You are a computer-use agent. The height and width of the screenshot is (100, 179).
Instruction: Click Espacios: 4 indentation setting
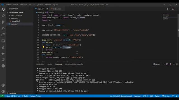pyautogui.click(x=137, y=96)
